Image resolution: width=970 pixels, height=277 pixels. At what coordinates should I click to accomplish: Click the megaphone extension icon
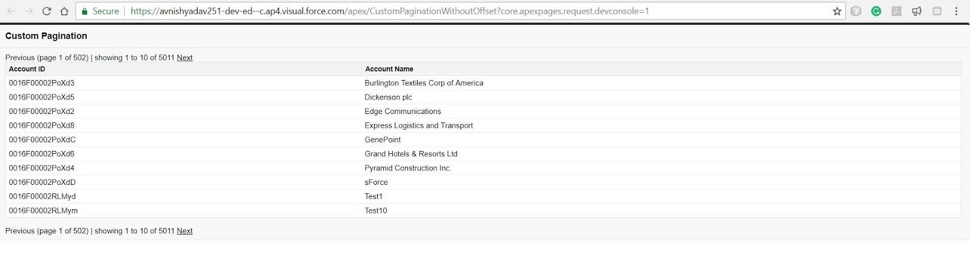tap(917, 11)
